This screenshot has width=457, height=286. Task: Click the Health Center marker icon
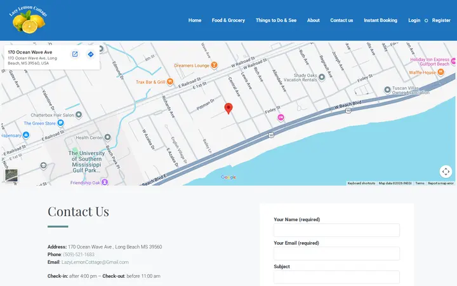(107, 137)
